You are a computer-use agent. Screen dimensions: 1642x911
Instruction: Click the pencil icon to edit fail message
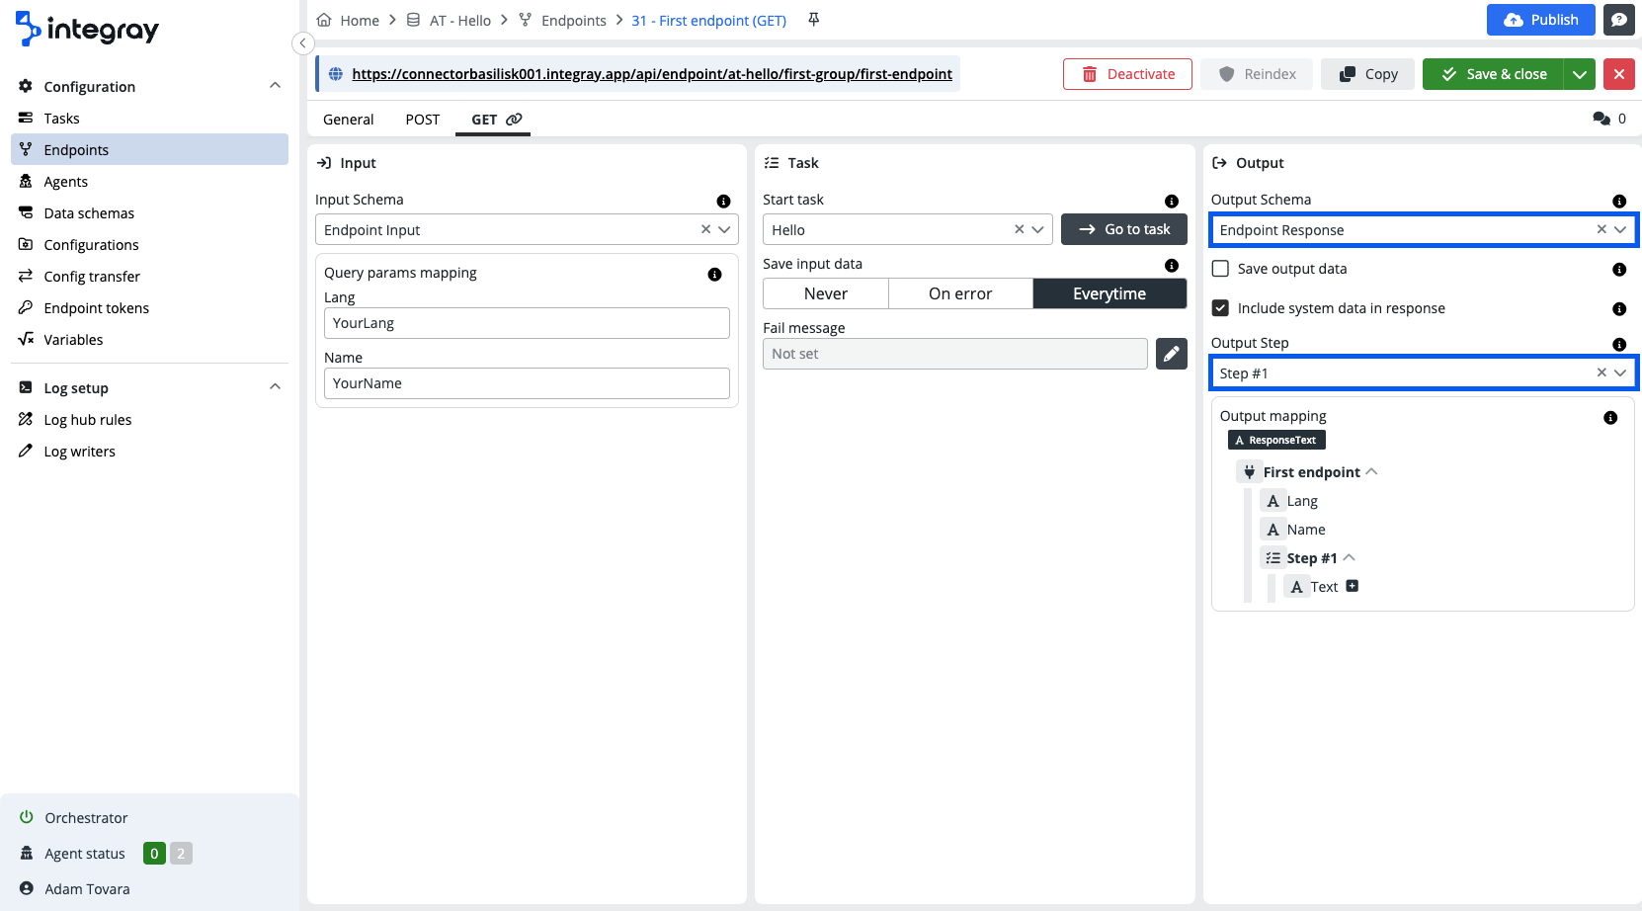coord(1171,354)
